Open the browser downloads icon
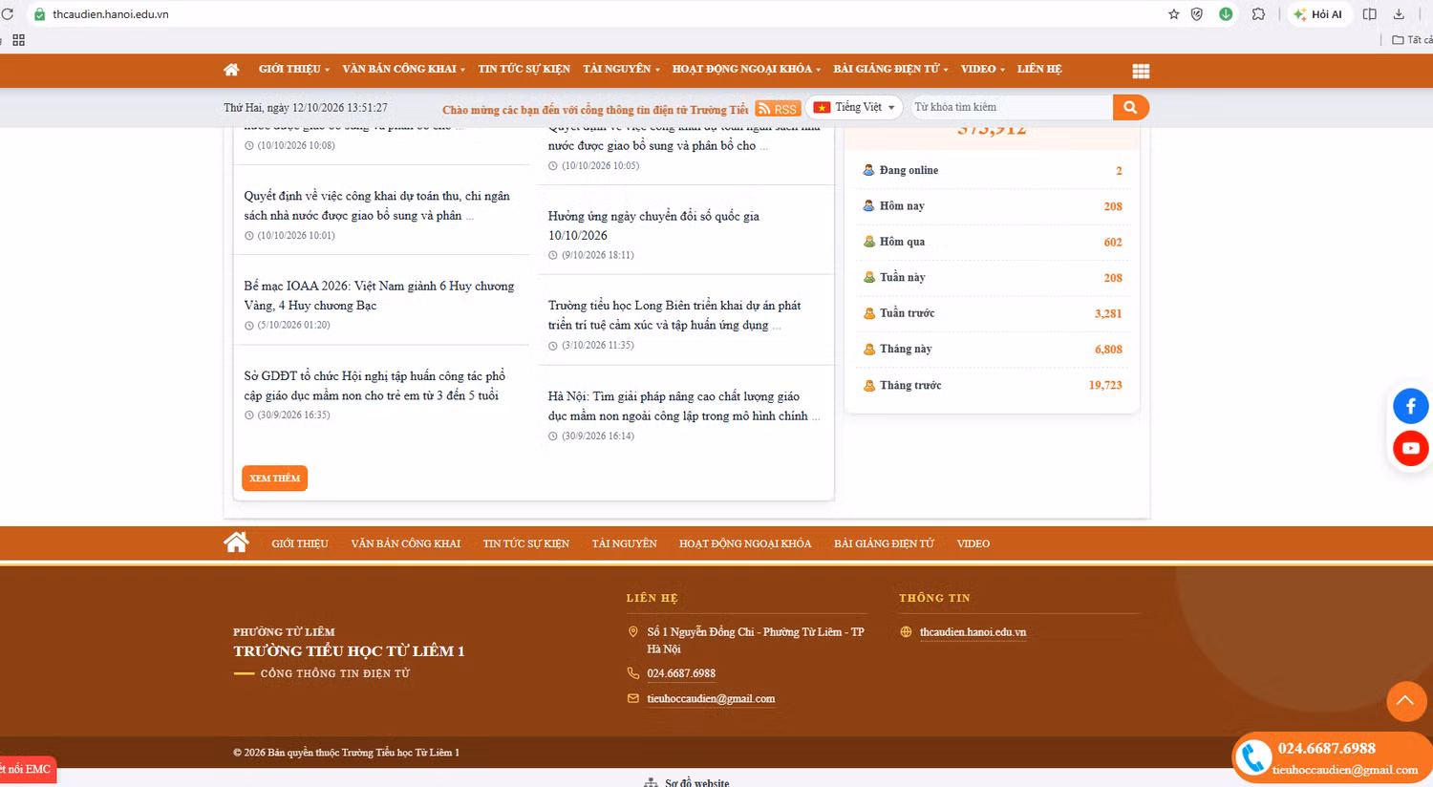 [1399, 14]
